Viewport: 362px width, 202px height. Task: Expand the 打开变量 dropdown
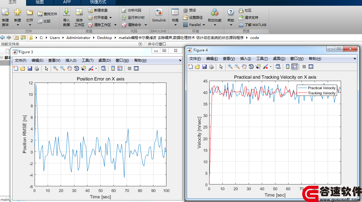[111, 18]
